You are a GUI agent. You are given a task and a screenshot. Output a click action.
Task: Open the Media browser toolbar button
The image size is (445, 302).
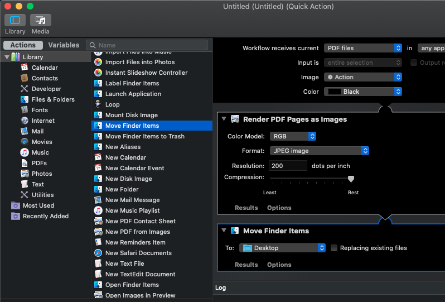40,20
